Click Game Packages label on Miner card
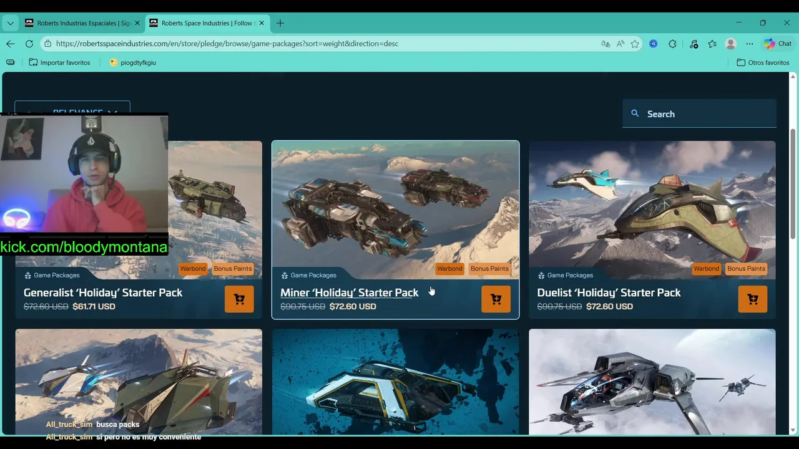Image resolution: width=799 pixels, height=449 pixels. point(313,275)
